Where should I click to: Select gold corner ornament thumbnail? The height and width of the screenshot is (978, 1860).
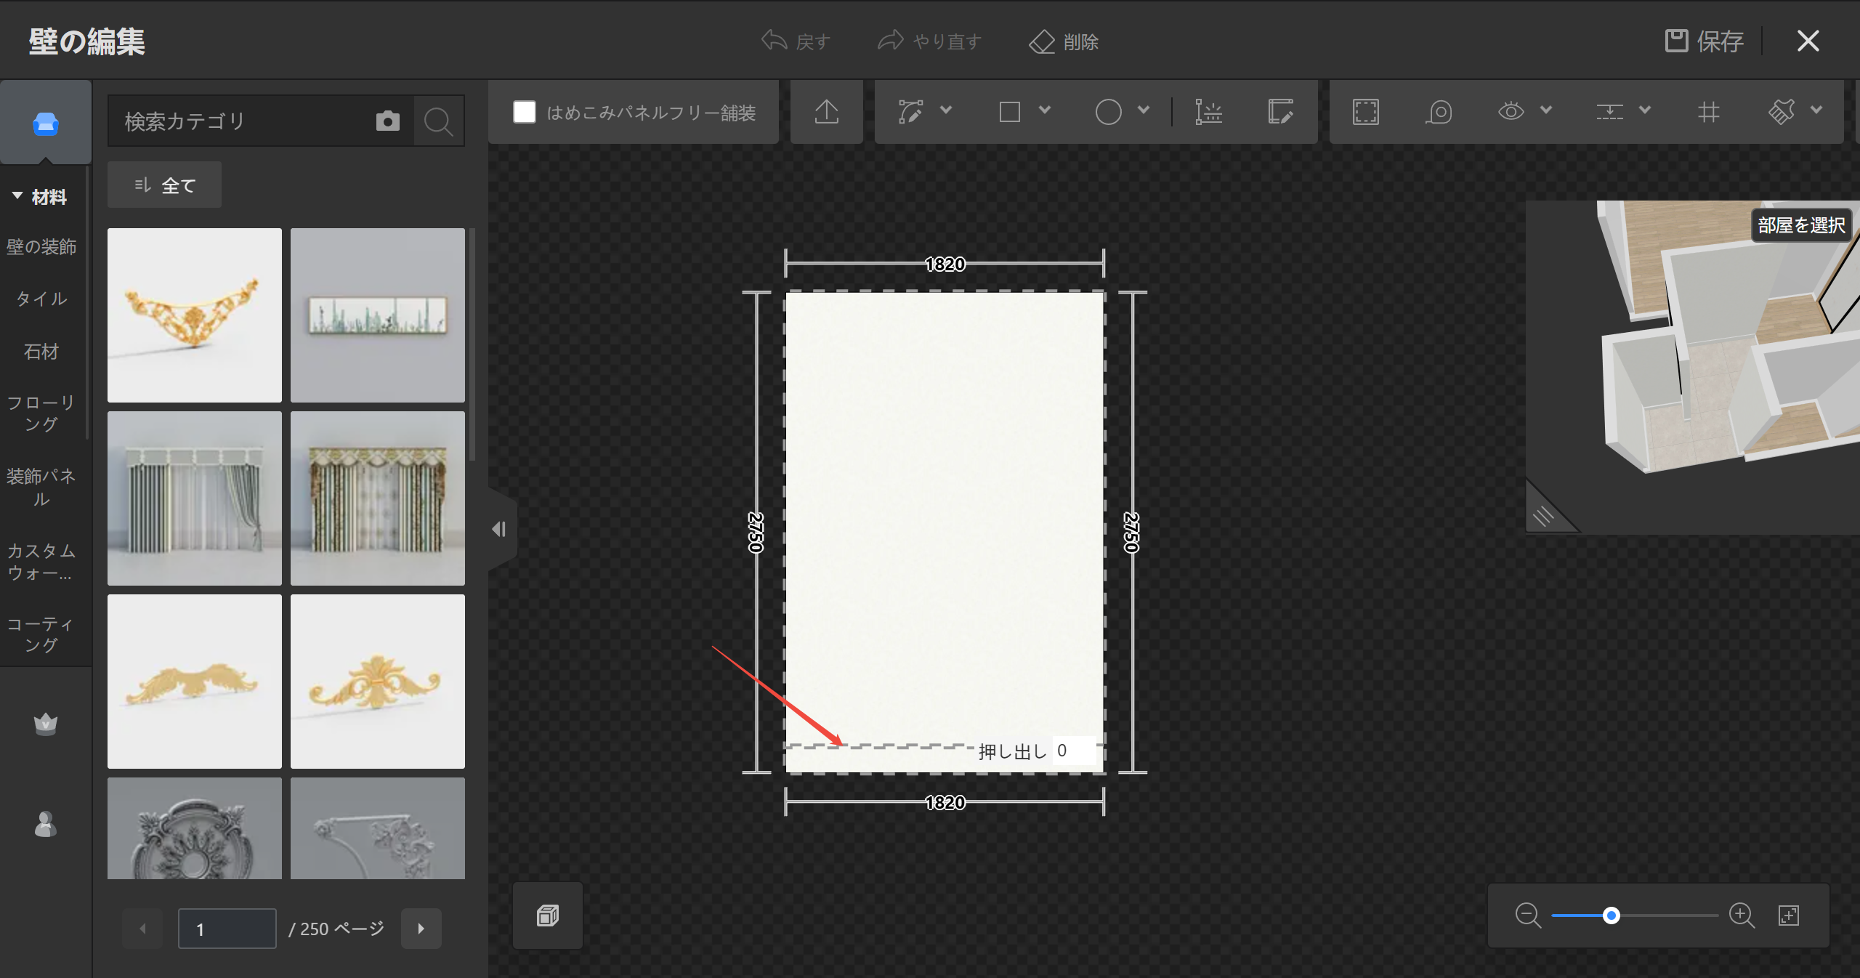(x=195, y=315)
